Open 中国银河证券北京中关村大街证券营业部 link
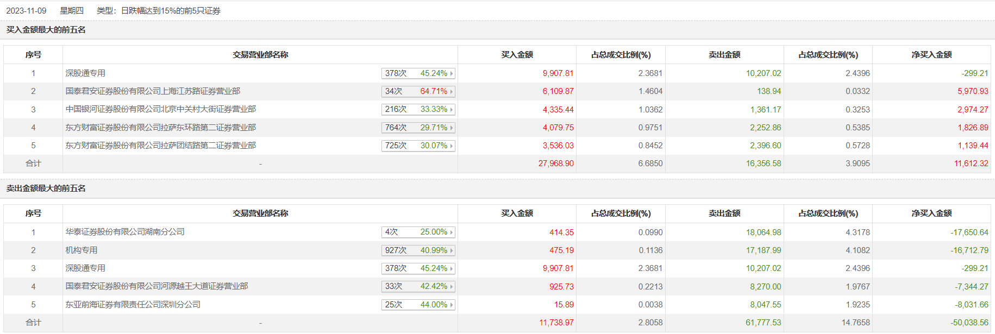 [x=160, y=109]
